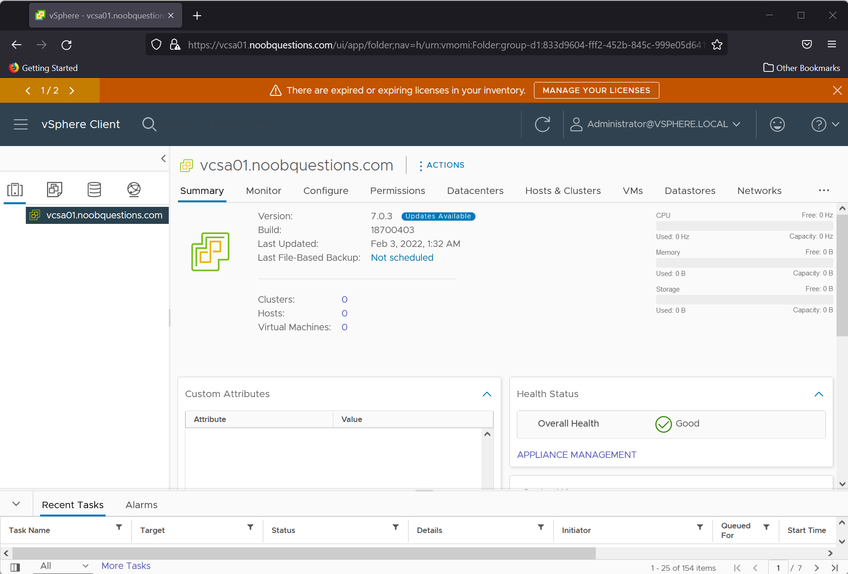Toggle the column picker icon
Image resolution: width=848 pixels, height=574 pixels.
point(16,567)
